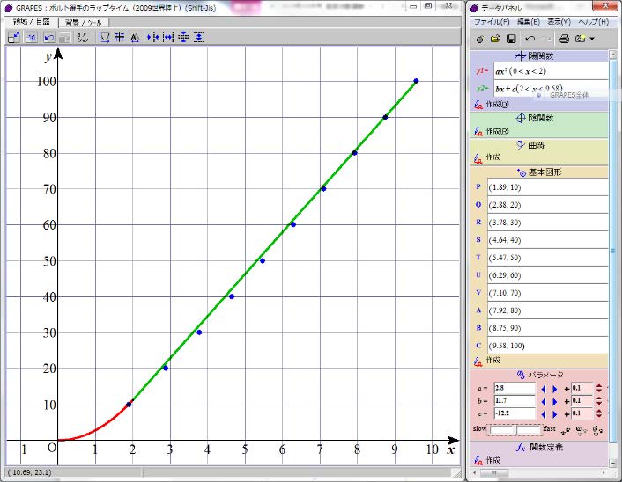The width and height of the screenshot is (622, 482).
Task: Click the parameter a value field
Action: 515,388
